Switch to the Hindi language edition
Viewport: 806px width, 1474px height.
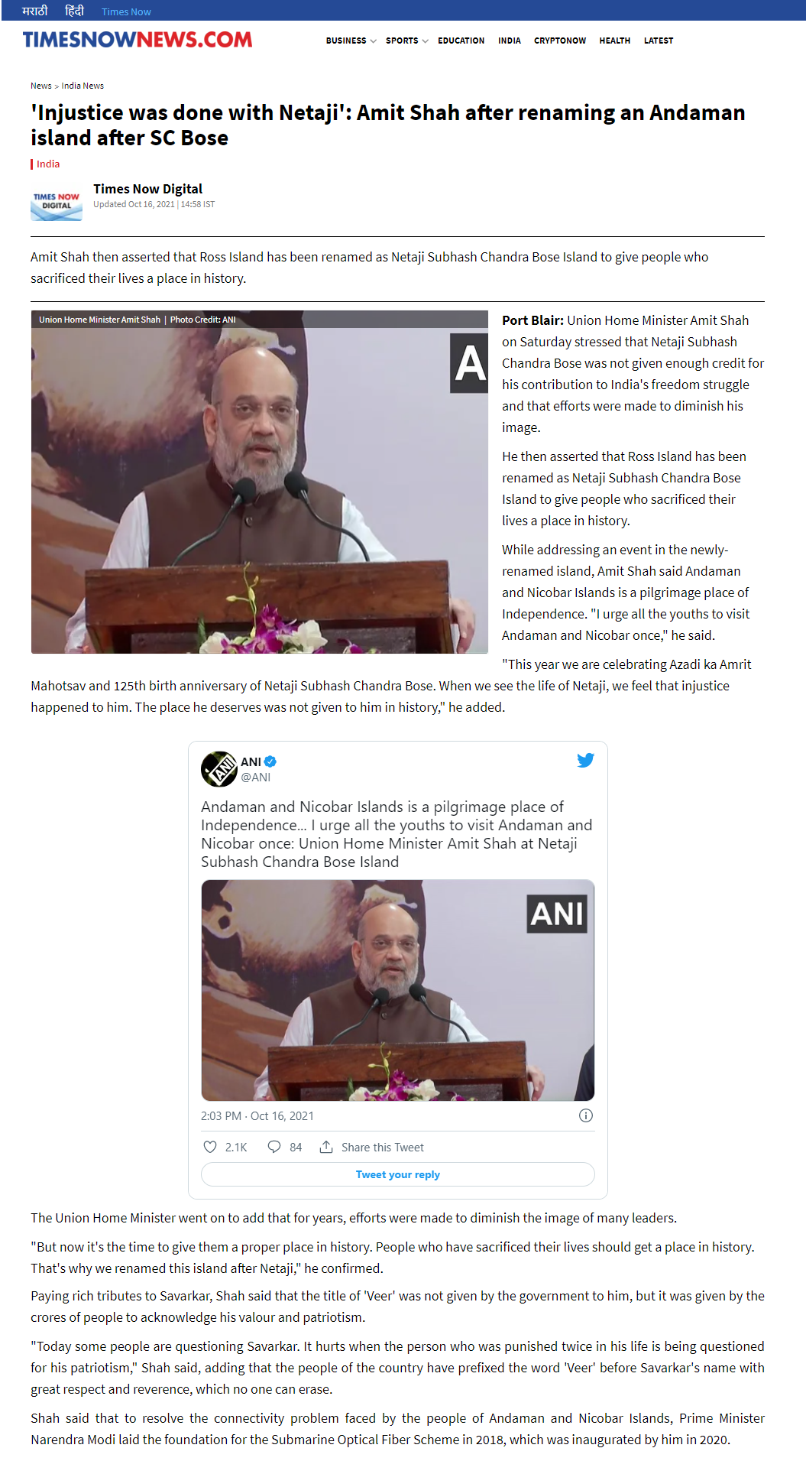pyautogui.click(x=74, y=11)
